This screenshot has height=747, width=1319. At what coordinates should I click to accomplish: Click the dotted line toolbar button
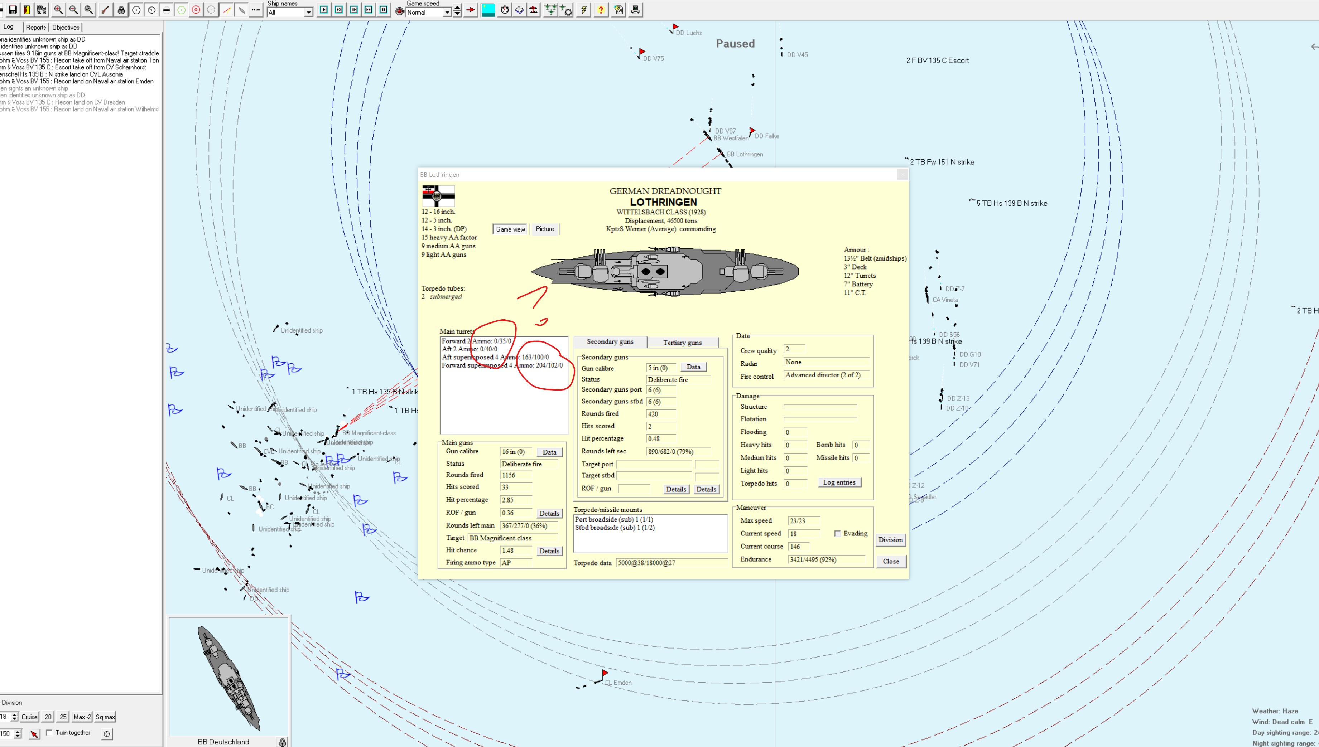click(x=256, y=10)
